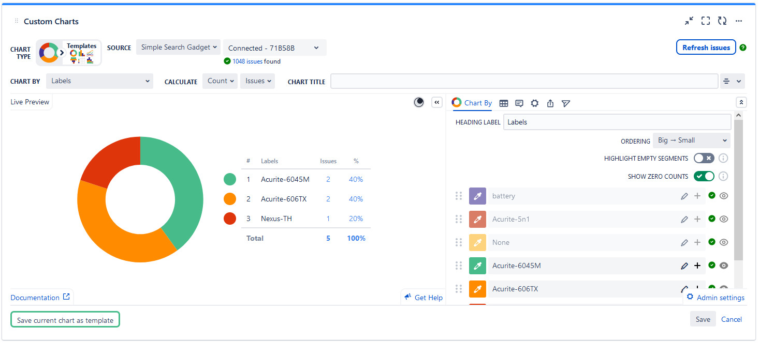Click Save current chart as template
This screenshot has height=343, width=759.
(x=65, y=320)
